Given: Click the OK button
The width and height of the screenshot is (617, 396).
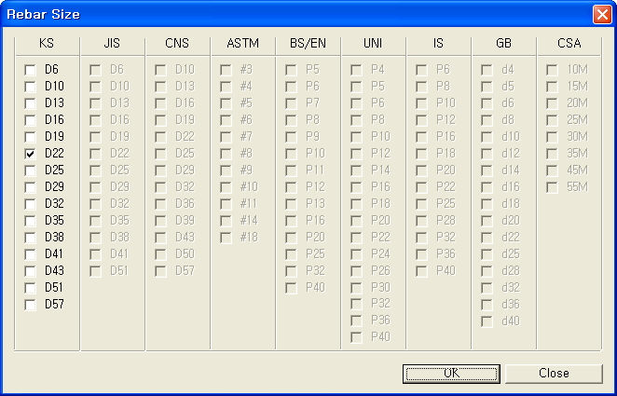Looking at the screenshot, I should 451,374.
